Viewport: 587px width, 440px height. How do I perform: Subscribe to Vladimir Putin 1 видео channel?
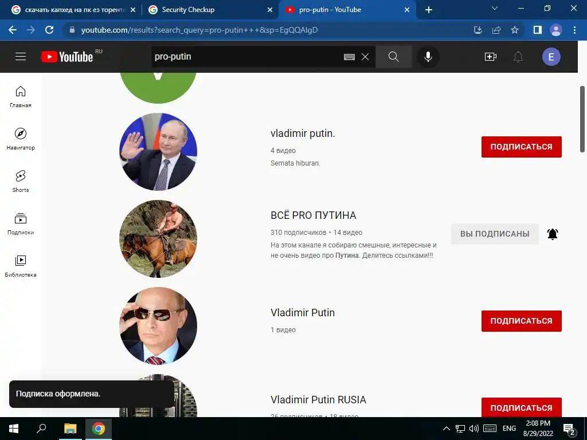(522, 321)
